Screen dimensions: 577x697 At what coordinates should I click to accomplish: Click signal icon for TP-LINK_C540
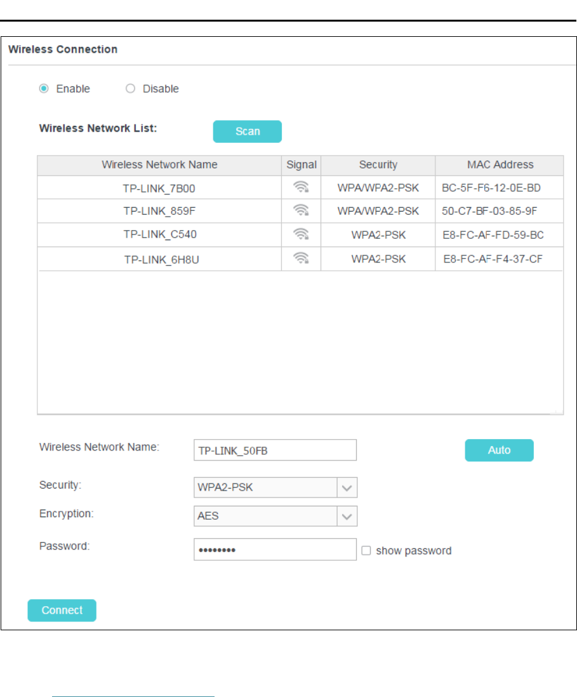pyautogui.click(x=301, y=234)
